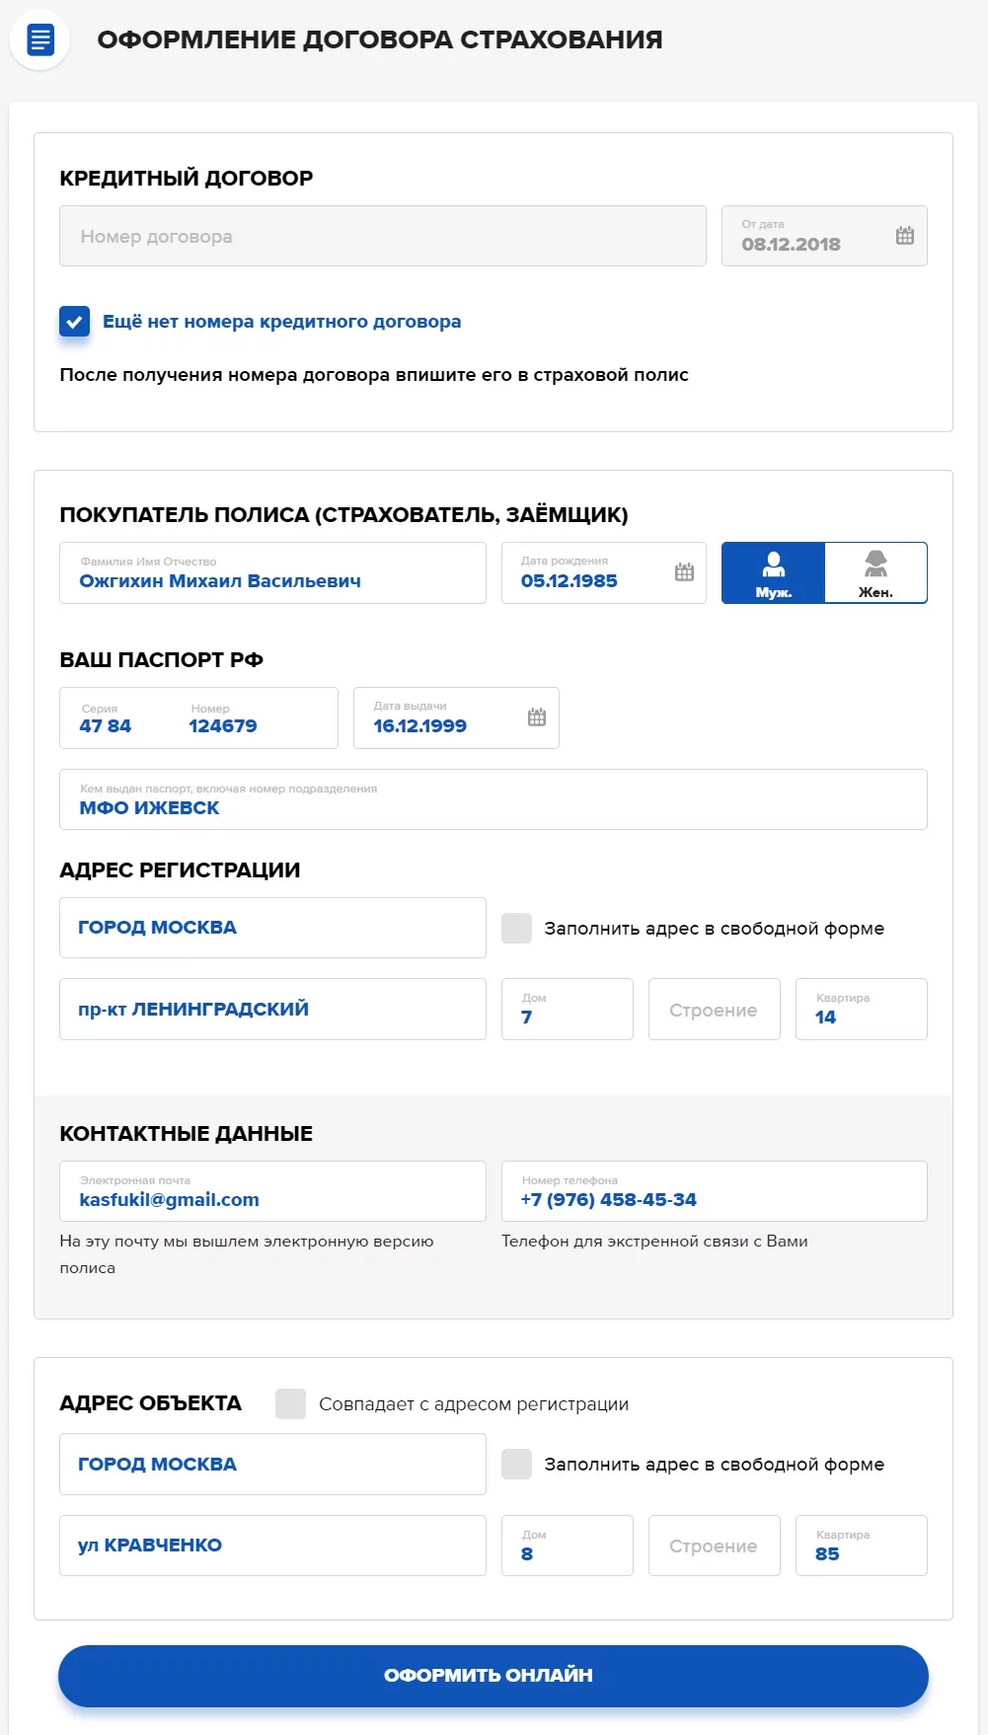Screen dimensions: 988x1735
Task: Open the object street field ул КРАВЧЕНКО
Action: 272,1546
